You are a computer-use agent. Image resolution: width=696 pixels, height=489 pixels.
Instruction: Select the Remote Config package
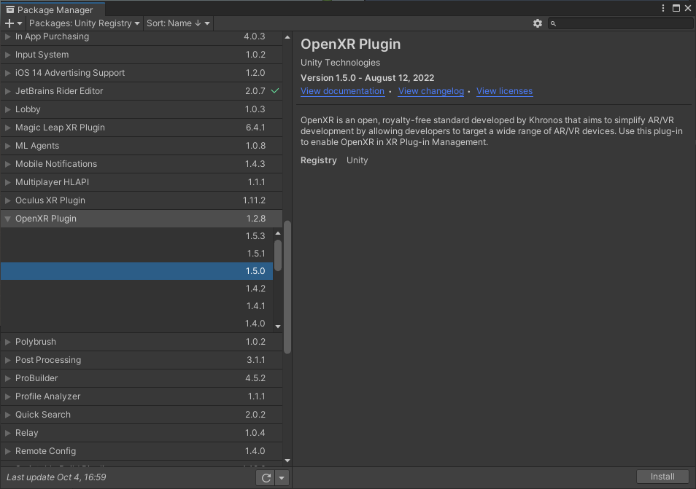(x=141, y=451)
